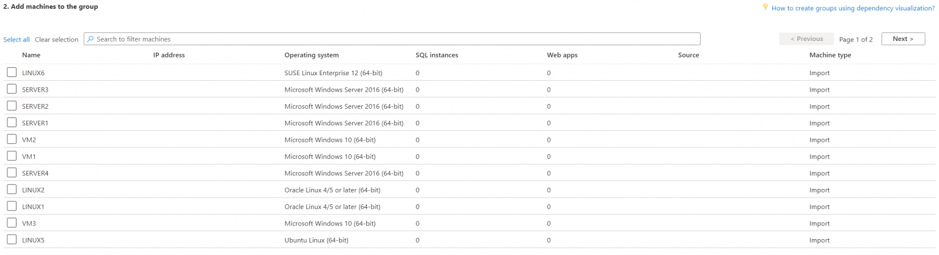Select the SERVER3 machine checkbox
The height and width of the screenshot is (255, 939).
(x=12, y=89)
